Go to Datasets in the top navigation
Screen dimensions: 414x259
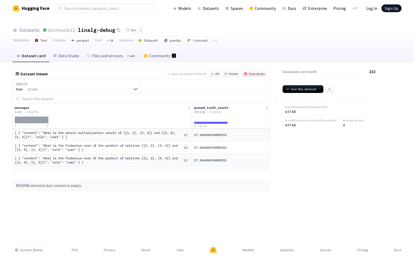coord(208,8)
